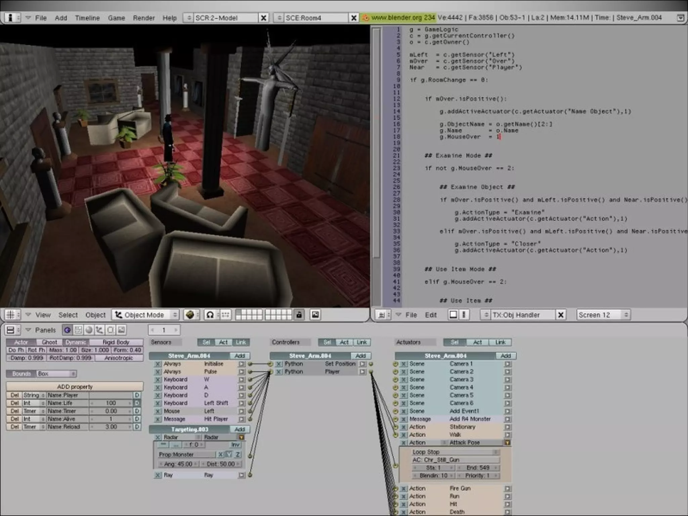Toggle text editor full-screen window icon
The height and width of the screenshot is (516, 688).
(453, 315)
